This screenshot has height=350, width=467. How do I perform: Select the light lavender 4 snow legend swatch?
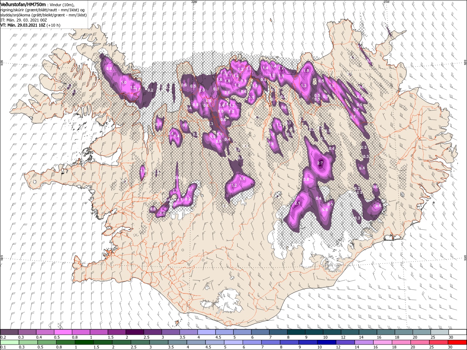click(x=206, y=332)
